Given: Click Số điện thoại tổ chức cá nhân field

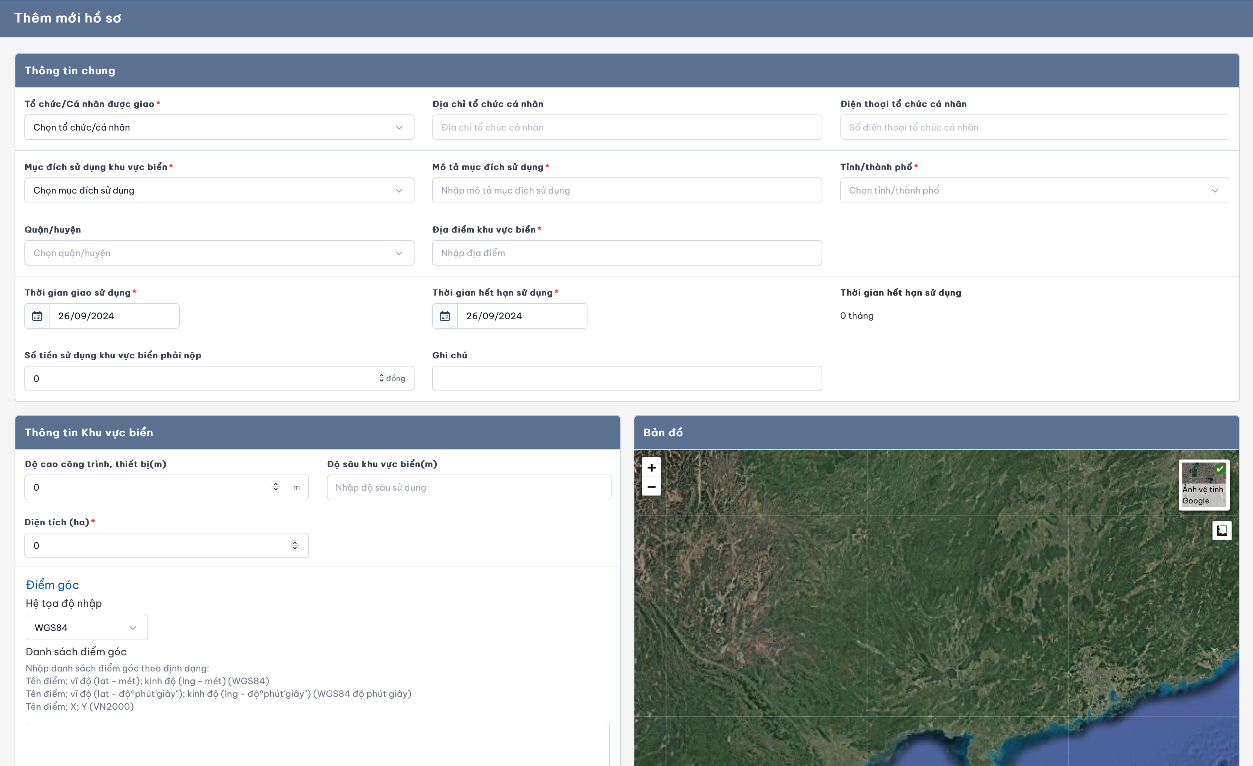Looking at the screenshot, I should coord(1034,127).
